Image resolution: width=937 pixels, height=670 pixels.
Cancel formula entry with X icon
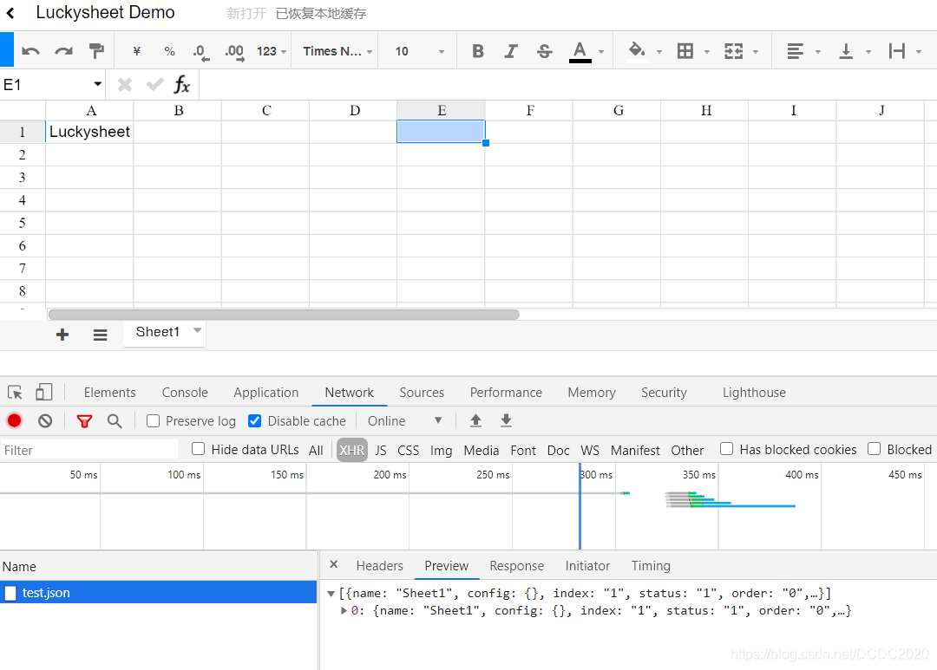pos(124,85)
